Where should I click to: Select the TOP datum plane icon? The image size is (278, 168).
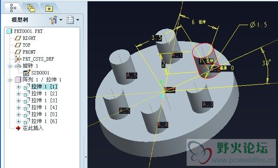18,45
